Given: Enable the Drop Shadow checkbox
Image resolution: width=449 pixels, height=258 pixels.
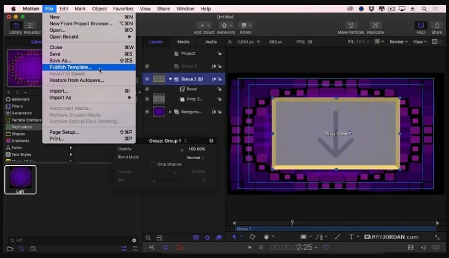Looking at the screenshot, I should 154,164.
